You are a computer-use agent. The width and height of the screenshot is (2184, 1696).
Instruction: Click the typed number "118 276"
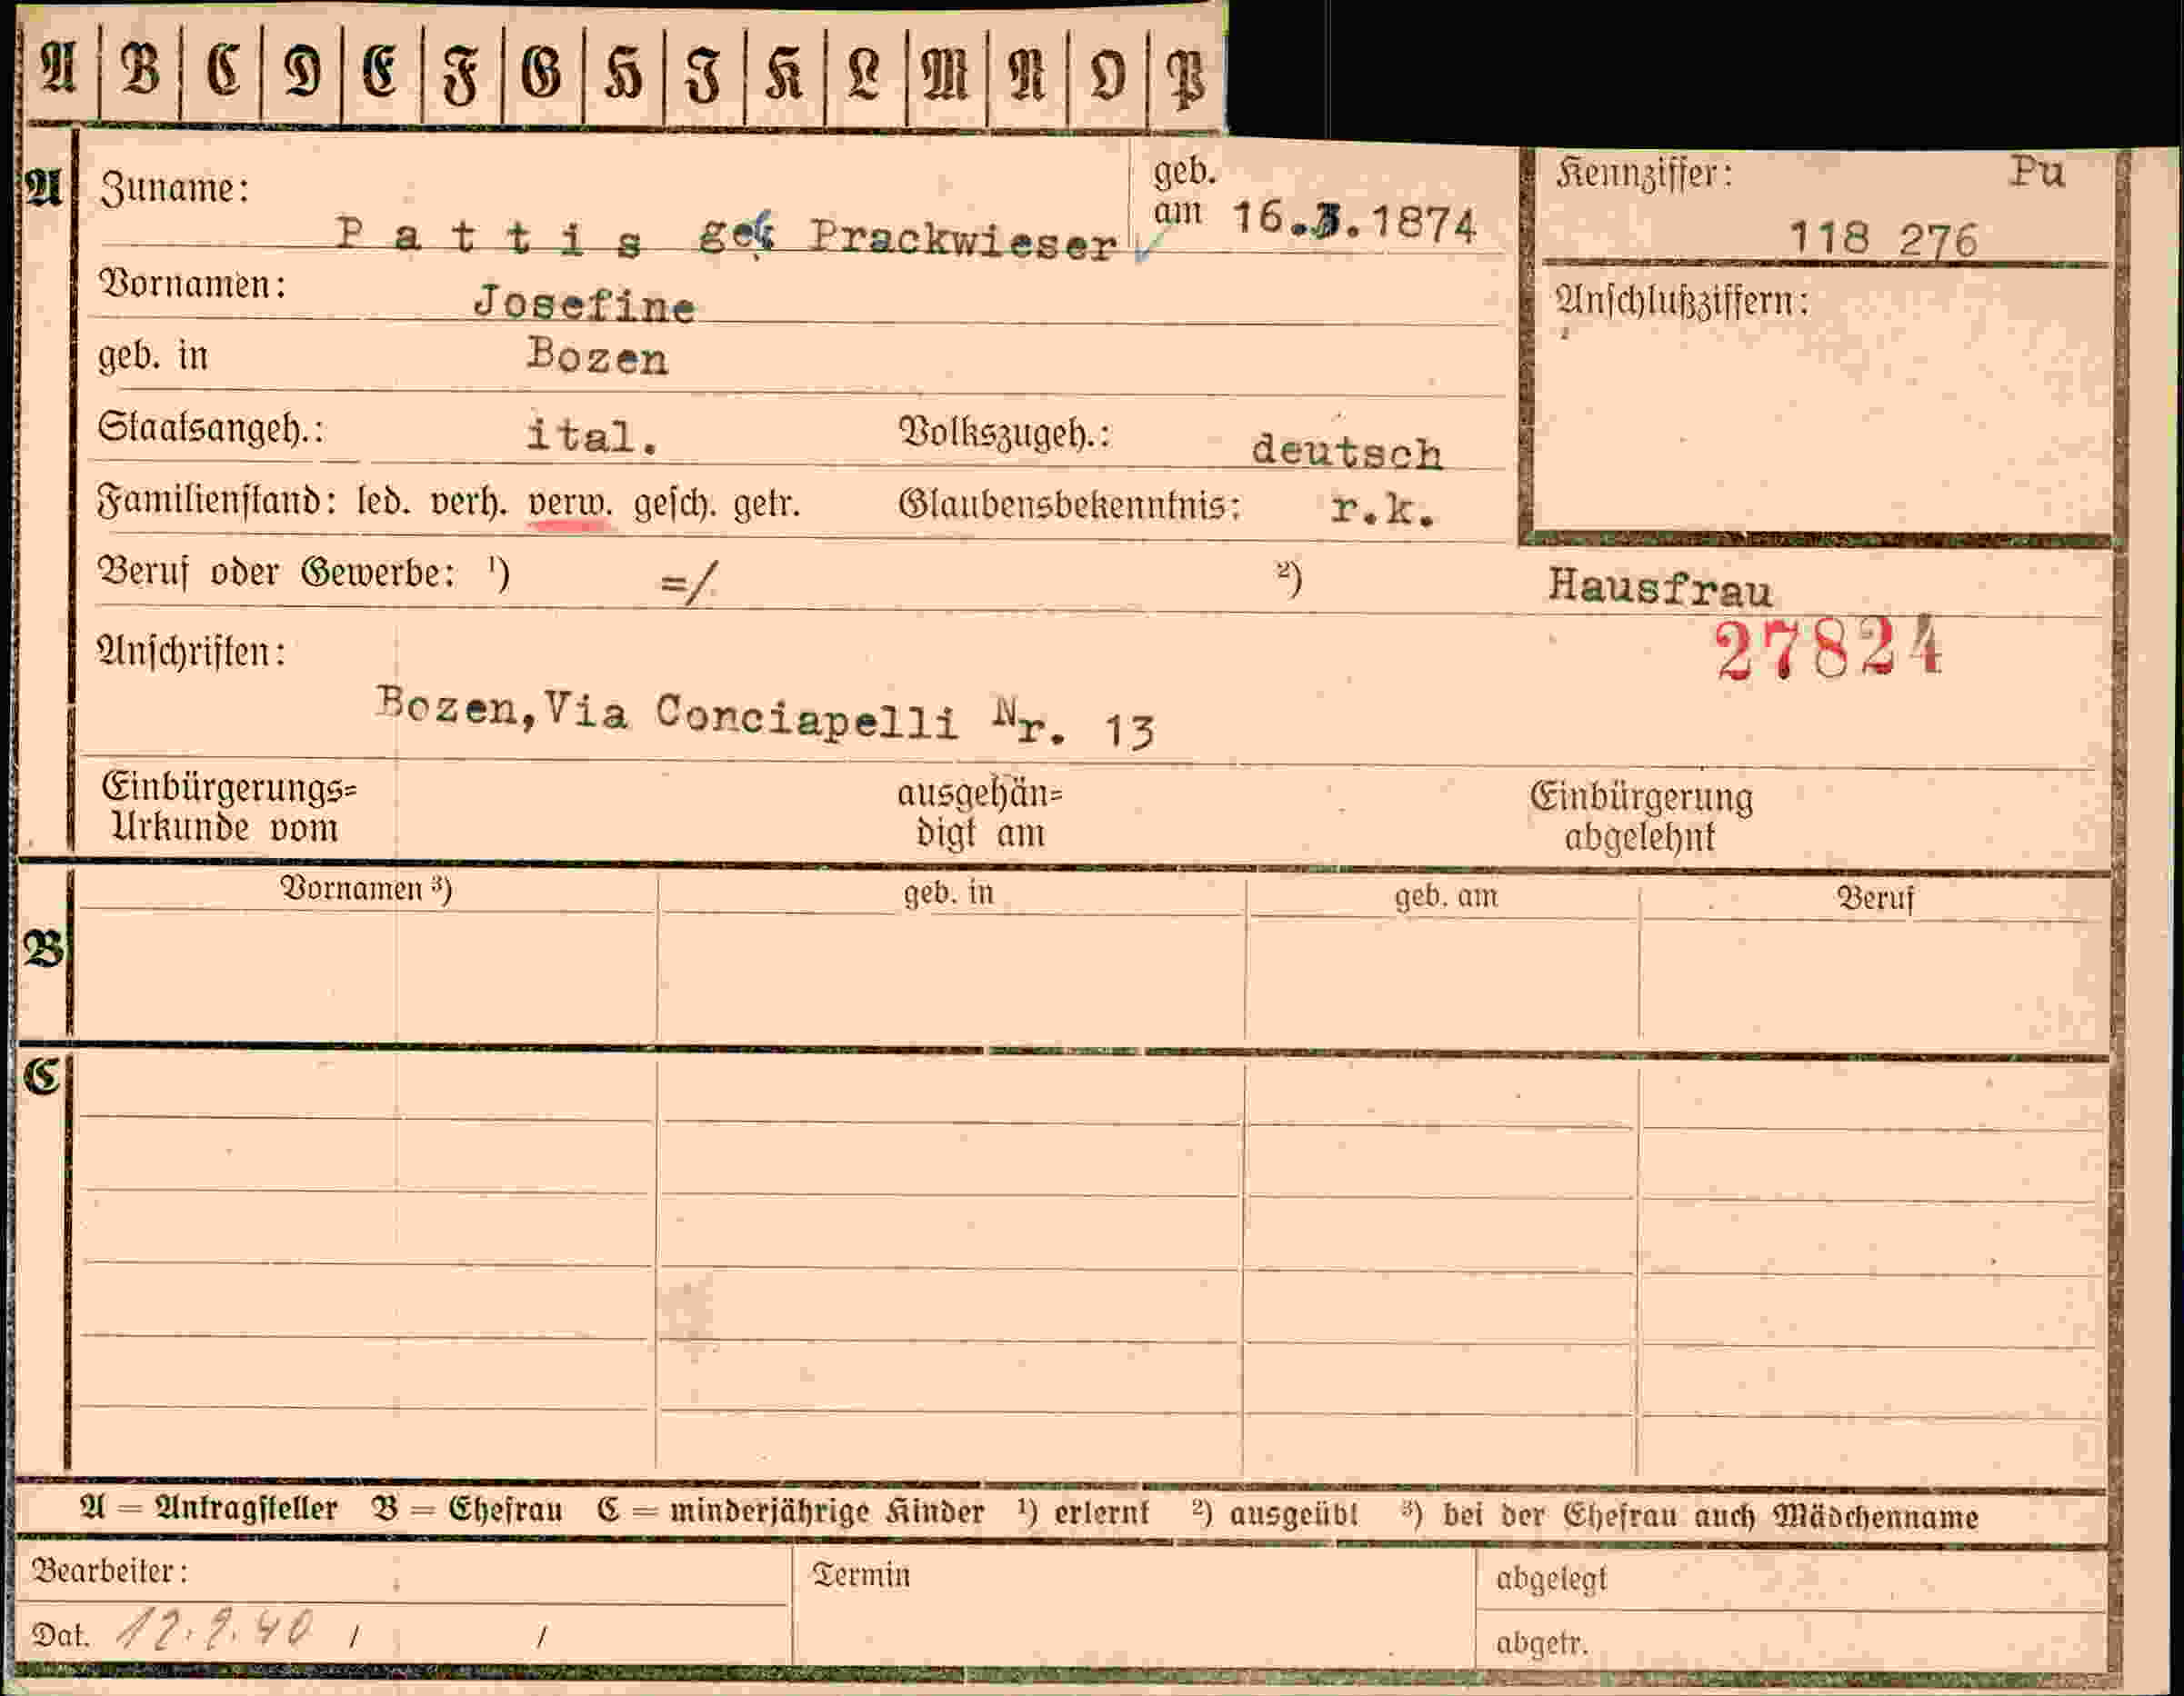[x=1883, y=239]
